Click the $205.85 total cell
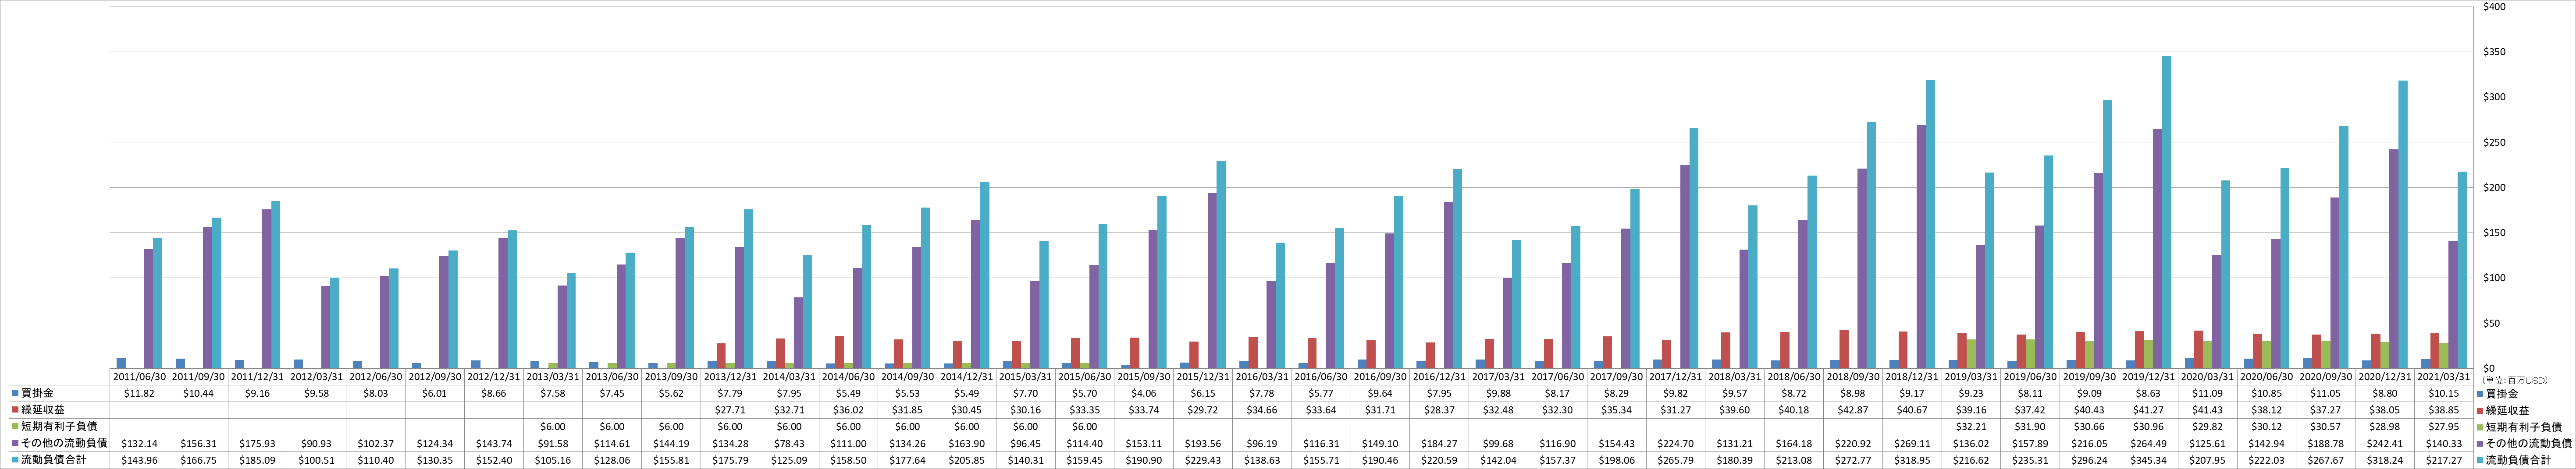2576x469 pixels. (x=966, y=460)
